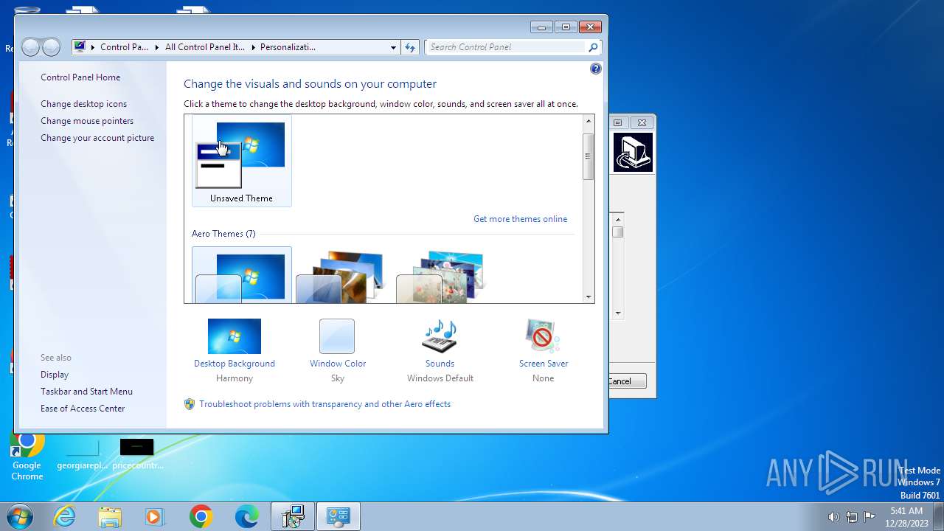Viewport: 944px width, 531px height.
Task: Open the Google Chrome desktop shortcut
Action: pyautogui.click(x=27, y=457)
